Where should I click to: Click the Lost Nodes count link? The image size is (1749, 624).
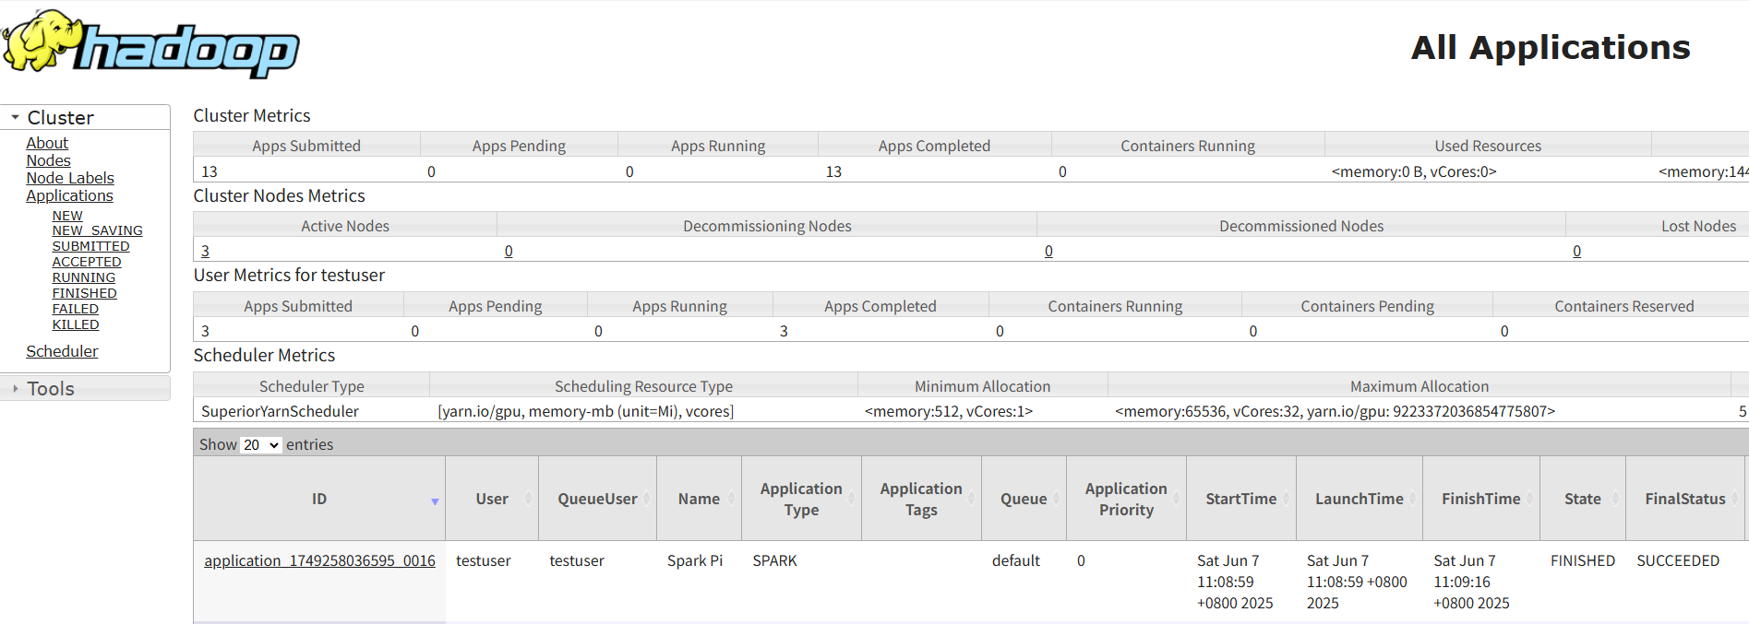click(1576, 251)
